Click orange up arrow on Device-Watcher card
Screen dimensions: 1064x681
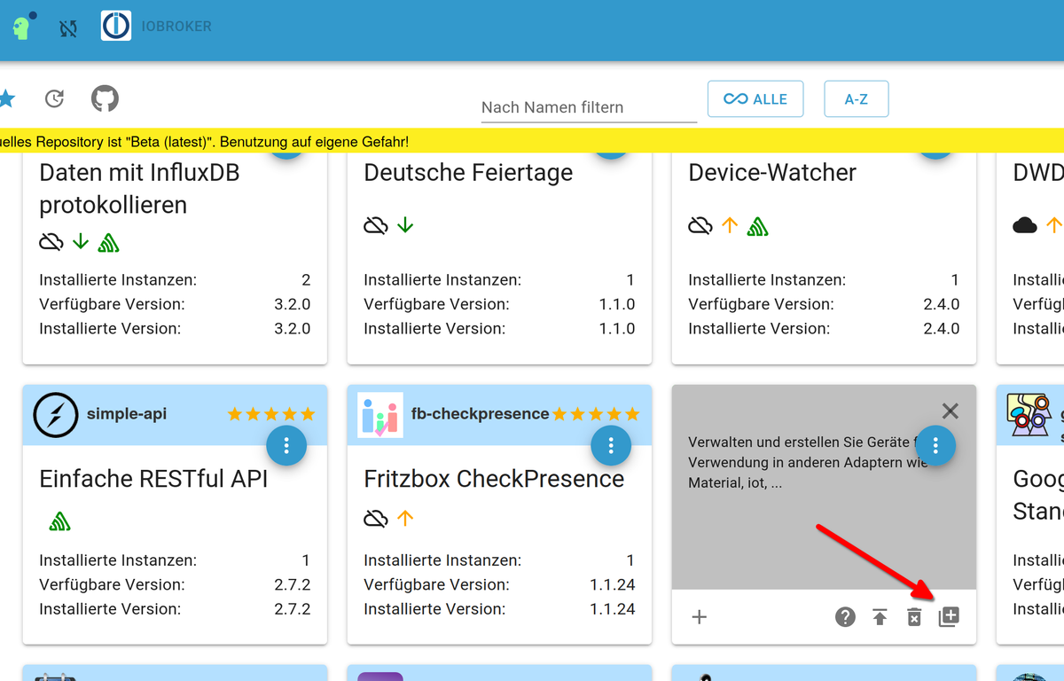coord(730,225)
